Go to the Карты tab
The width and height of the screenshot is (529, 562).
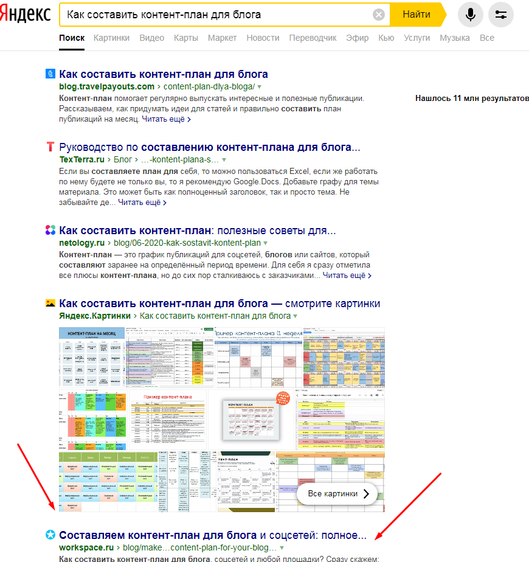pos(186,38)
